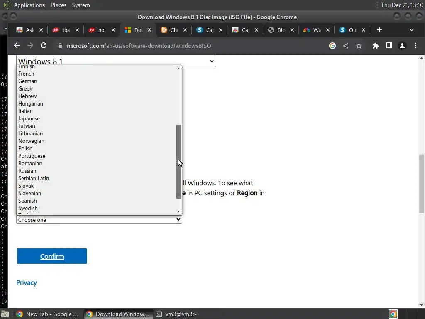Viewport: 425px width, 319px height.
Task: Reload the current page
Action: (x=44, y=46)
